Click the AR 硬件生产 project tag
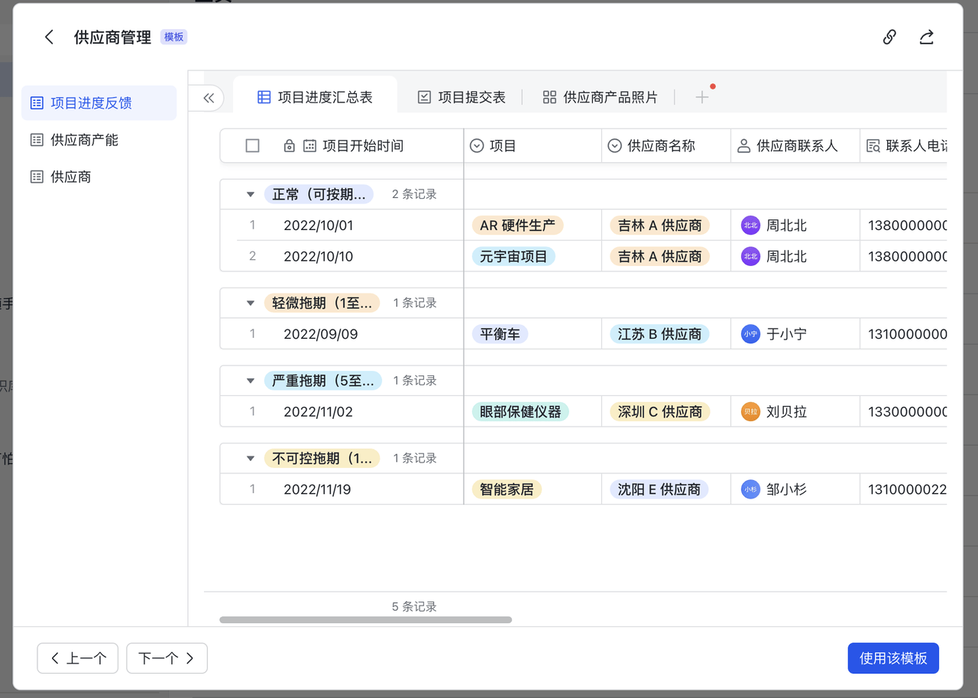 pos(517,226)
